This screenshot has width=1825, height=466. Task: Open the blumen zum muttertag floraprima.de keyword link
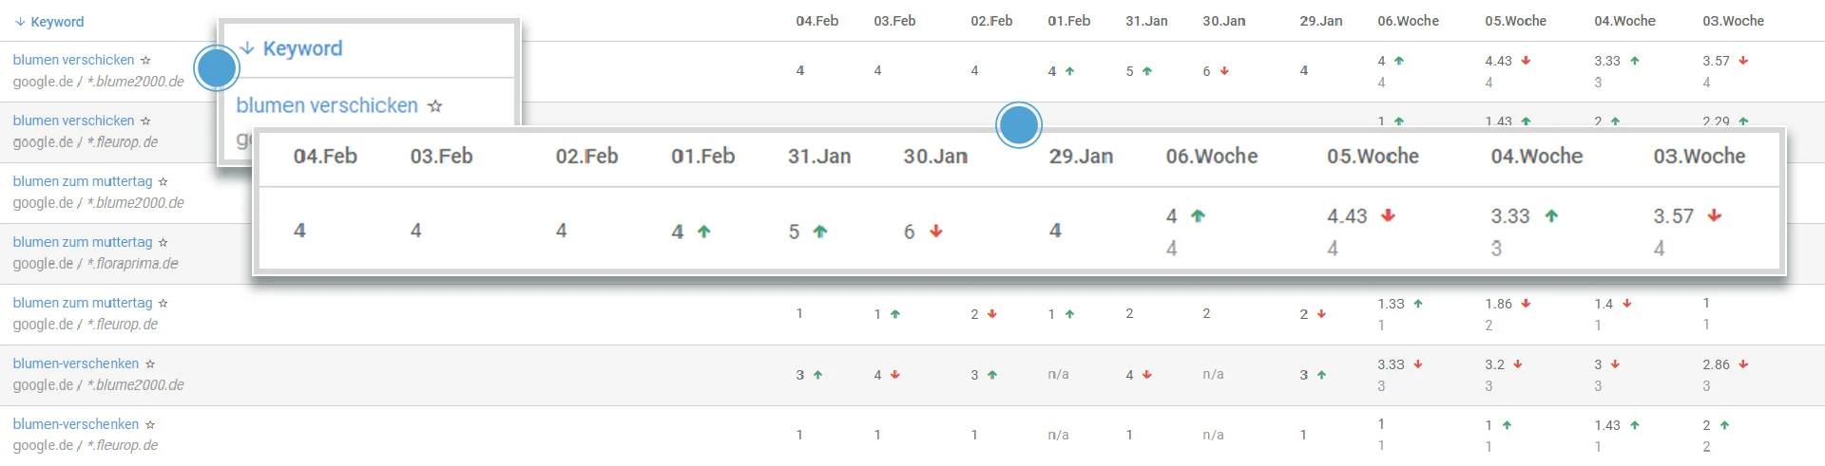tap(83, 242)
